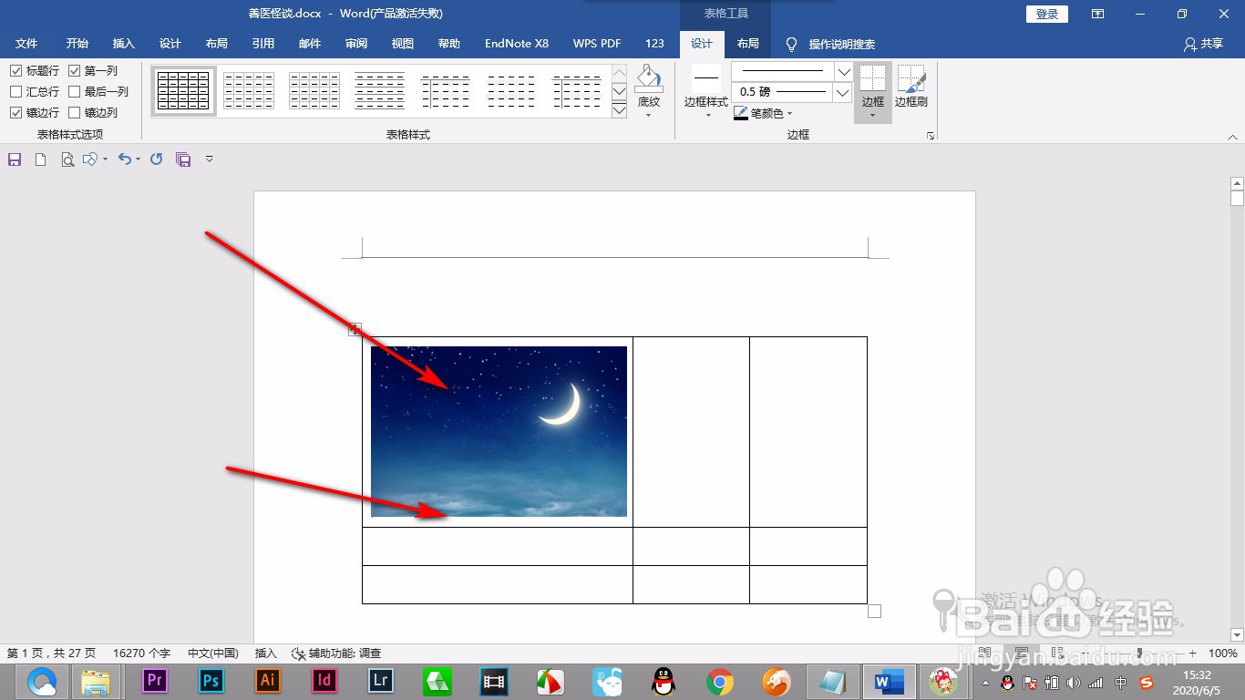Screen dimensions: 1245x700
Task: Redo the last action
Action: pyautogui.click(x=156, y=160)
